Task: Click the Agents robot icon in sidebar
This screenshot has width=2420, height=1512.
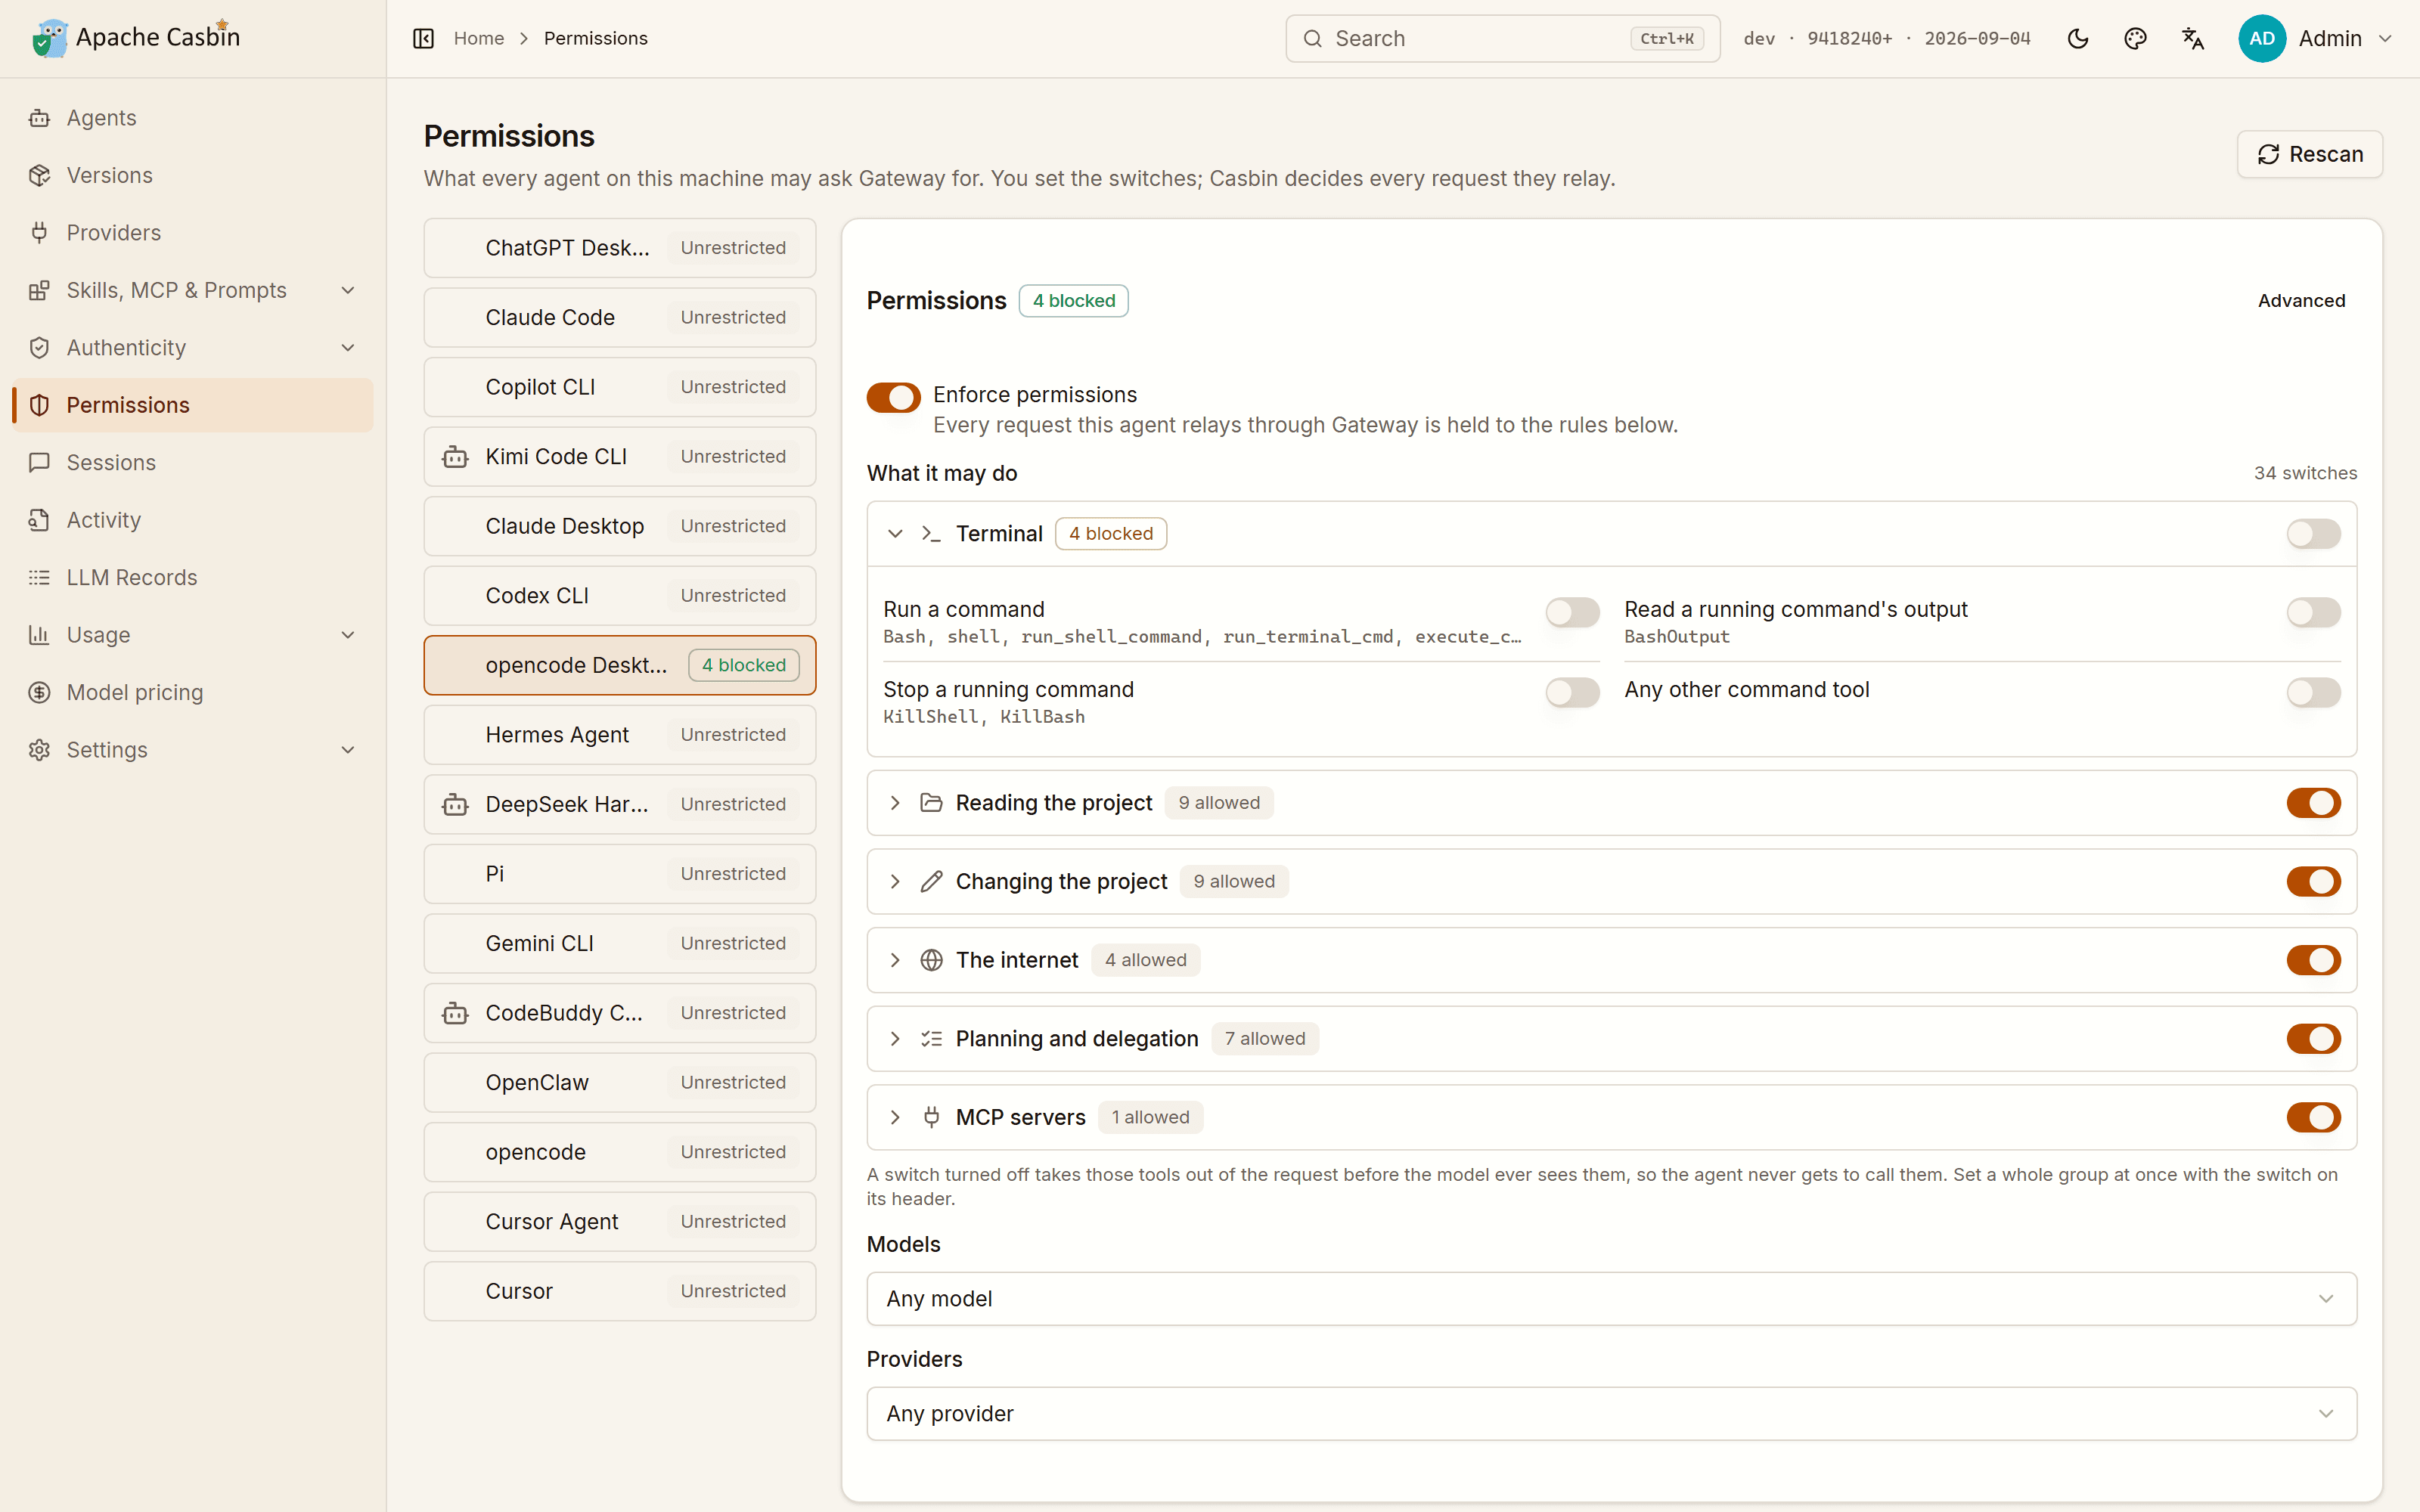Action: coord(39,118)
